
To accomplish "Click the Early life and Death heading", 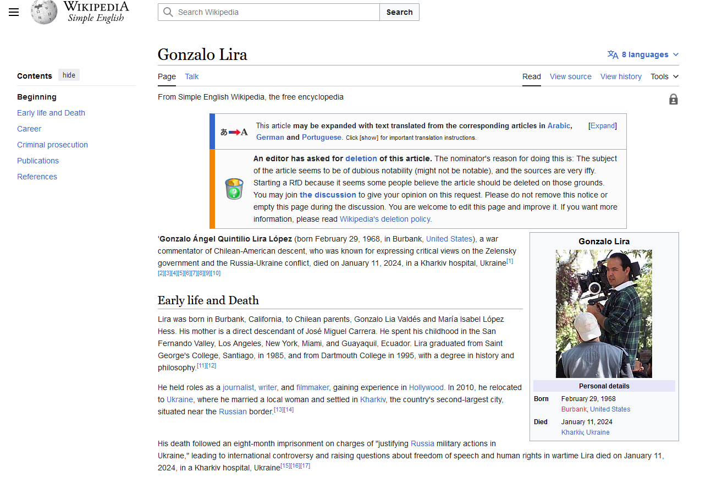I will point(208,300).
